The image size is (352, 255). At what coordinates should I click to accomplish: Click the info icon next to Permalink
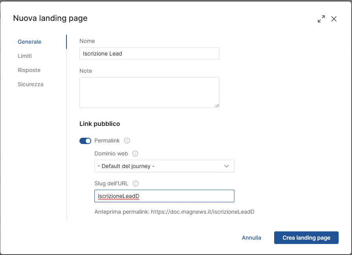[x=127, y=140]
